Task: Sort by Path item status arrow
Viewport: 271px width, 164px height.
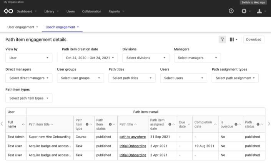Action: coord(114,124)
